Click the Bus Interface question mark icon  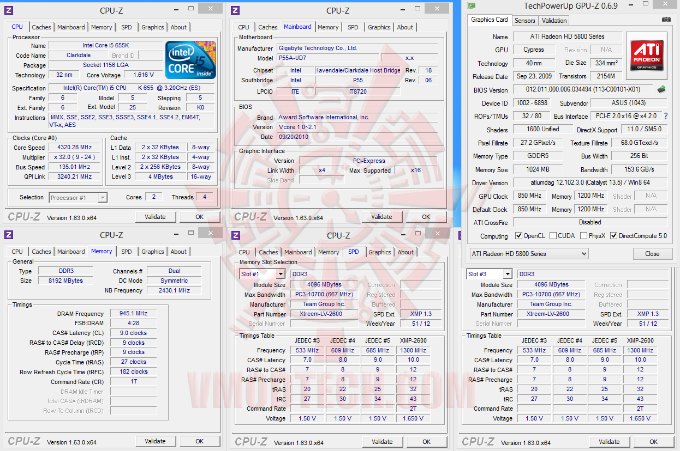(x=666, y=116)
